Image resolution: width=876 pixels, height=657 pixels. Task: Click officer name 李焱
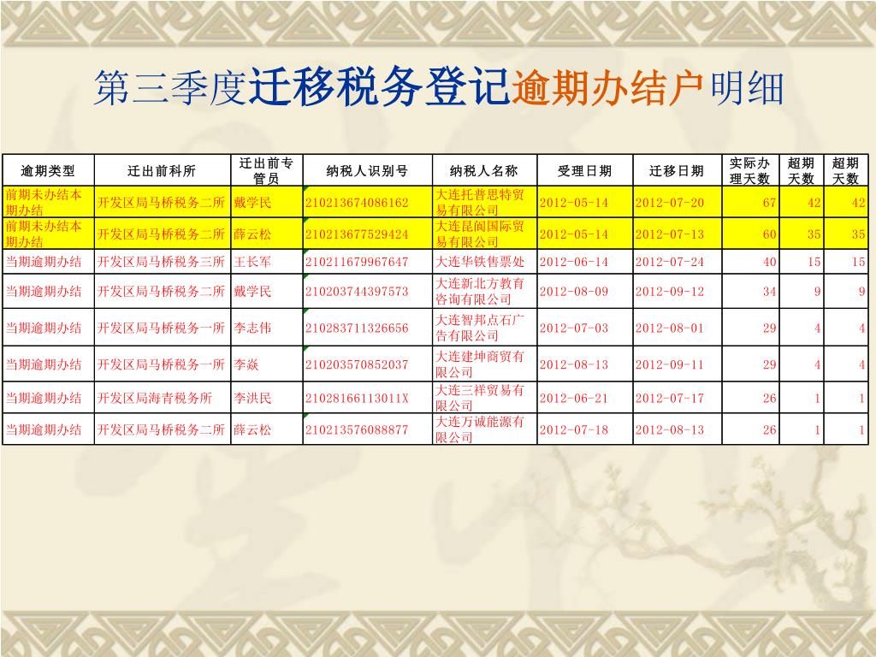click(246, 364)
